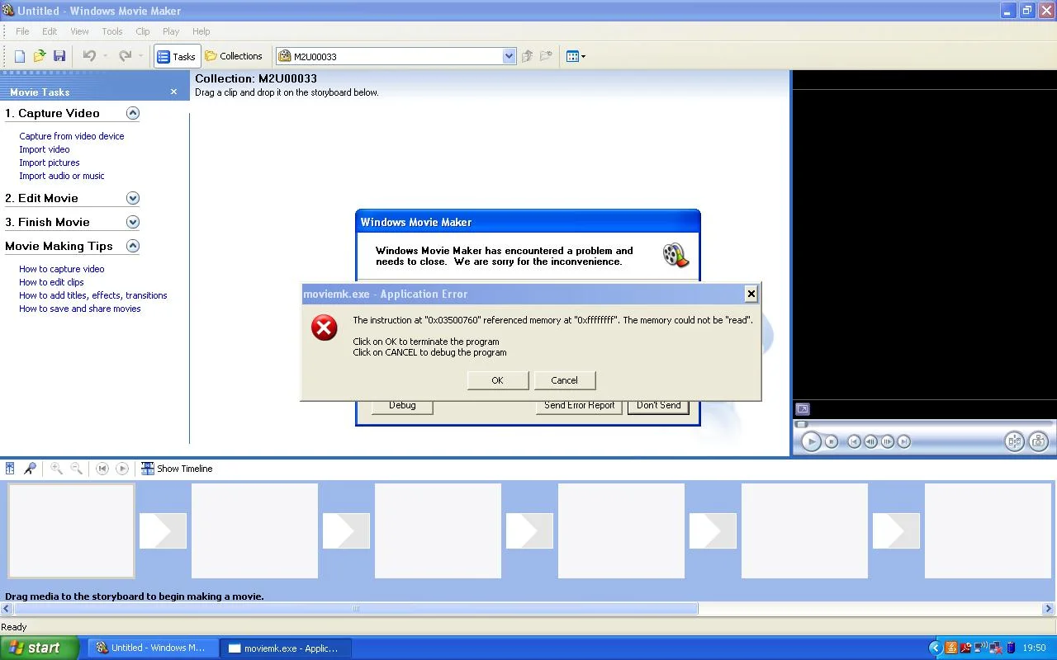This screenshot has height=660, width=1057.
Task: Click the Split Clip icon
Action: pyautogui.click(x=1015, y=441)
